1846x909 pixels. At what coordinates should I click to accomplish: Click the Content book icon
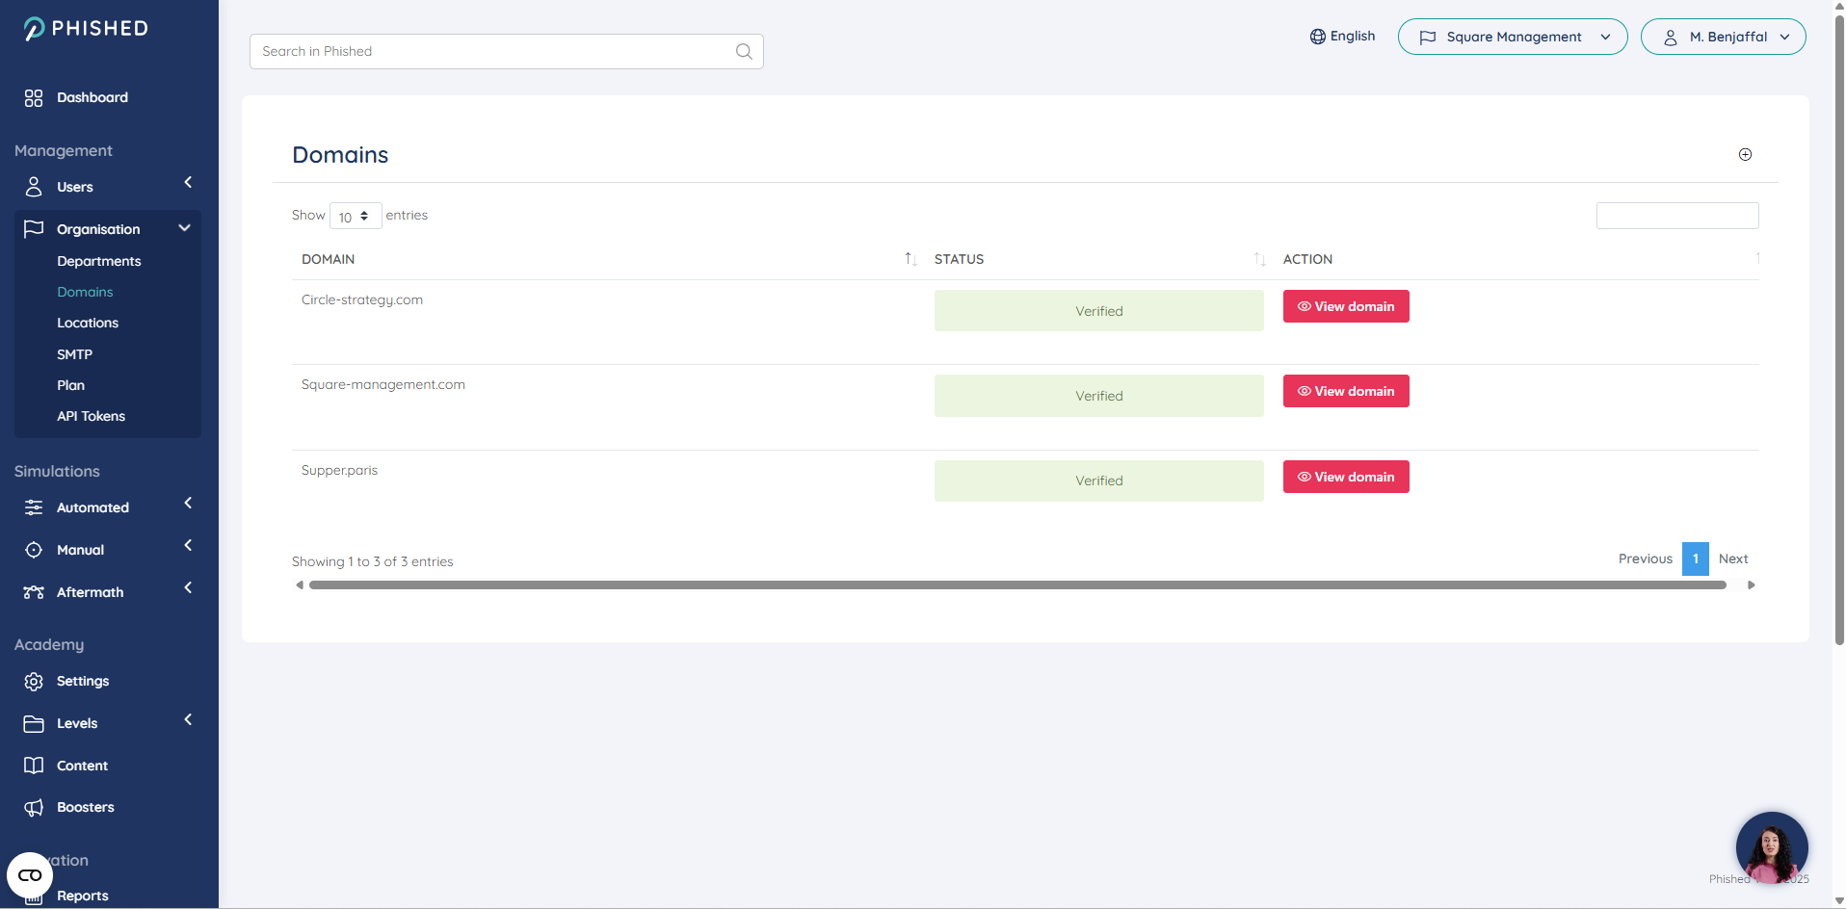(34, 766)
